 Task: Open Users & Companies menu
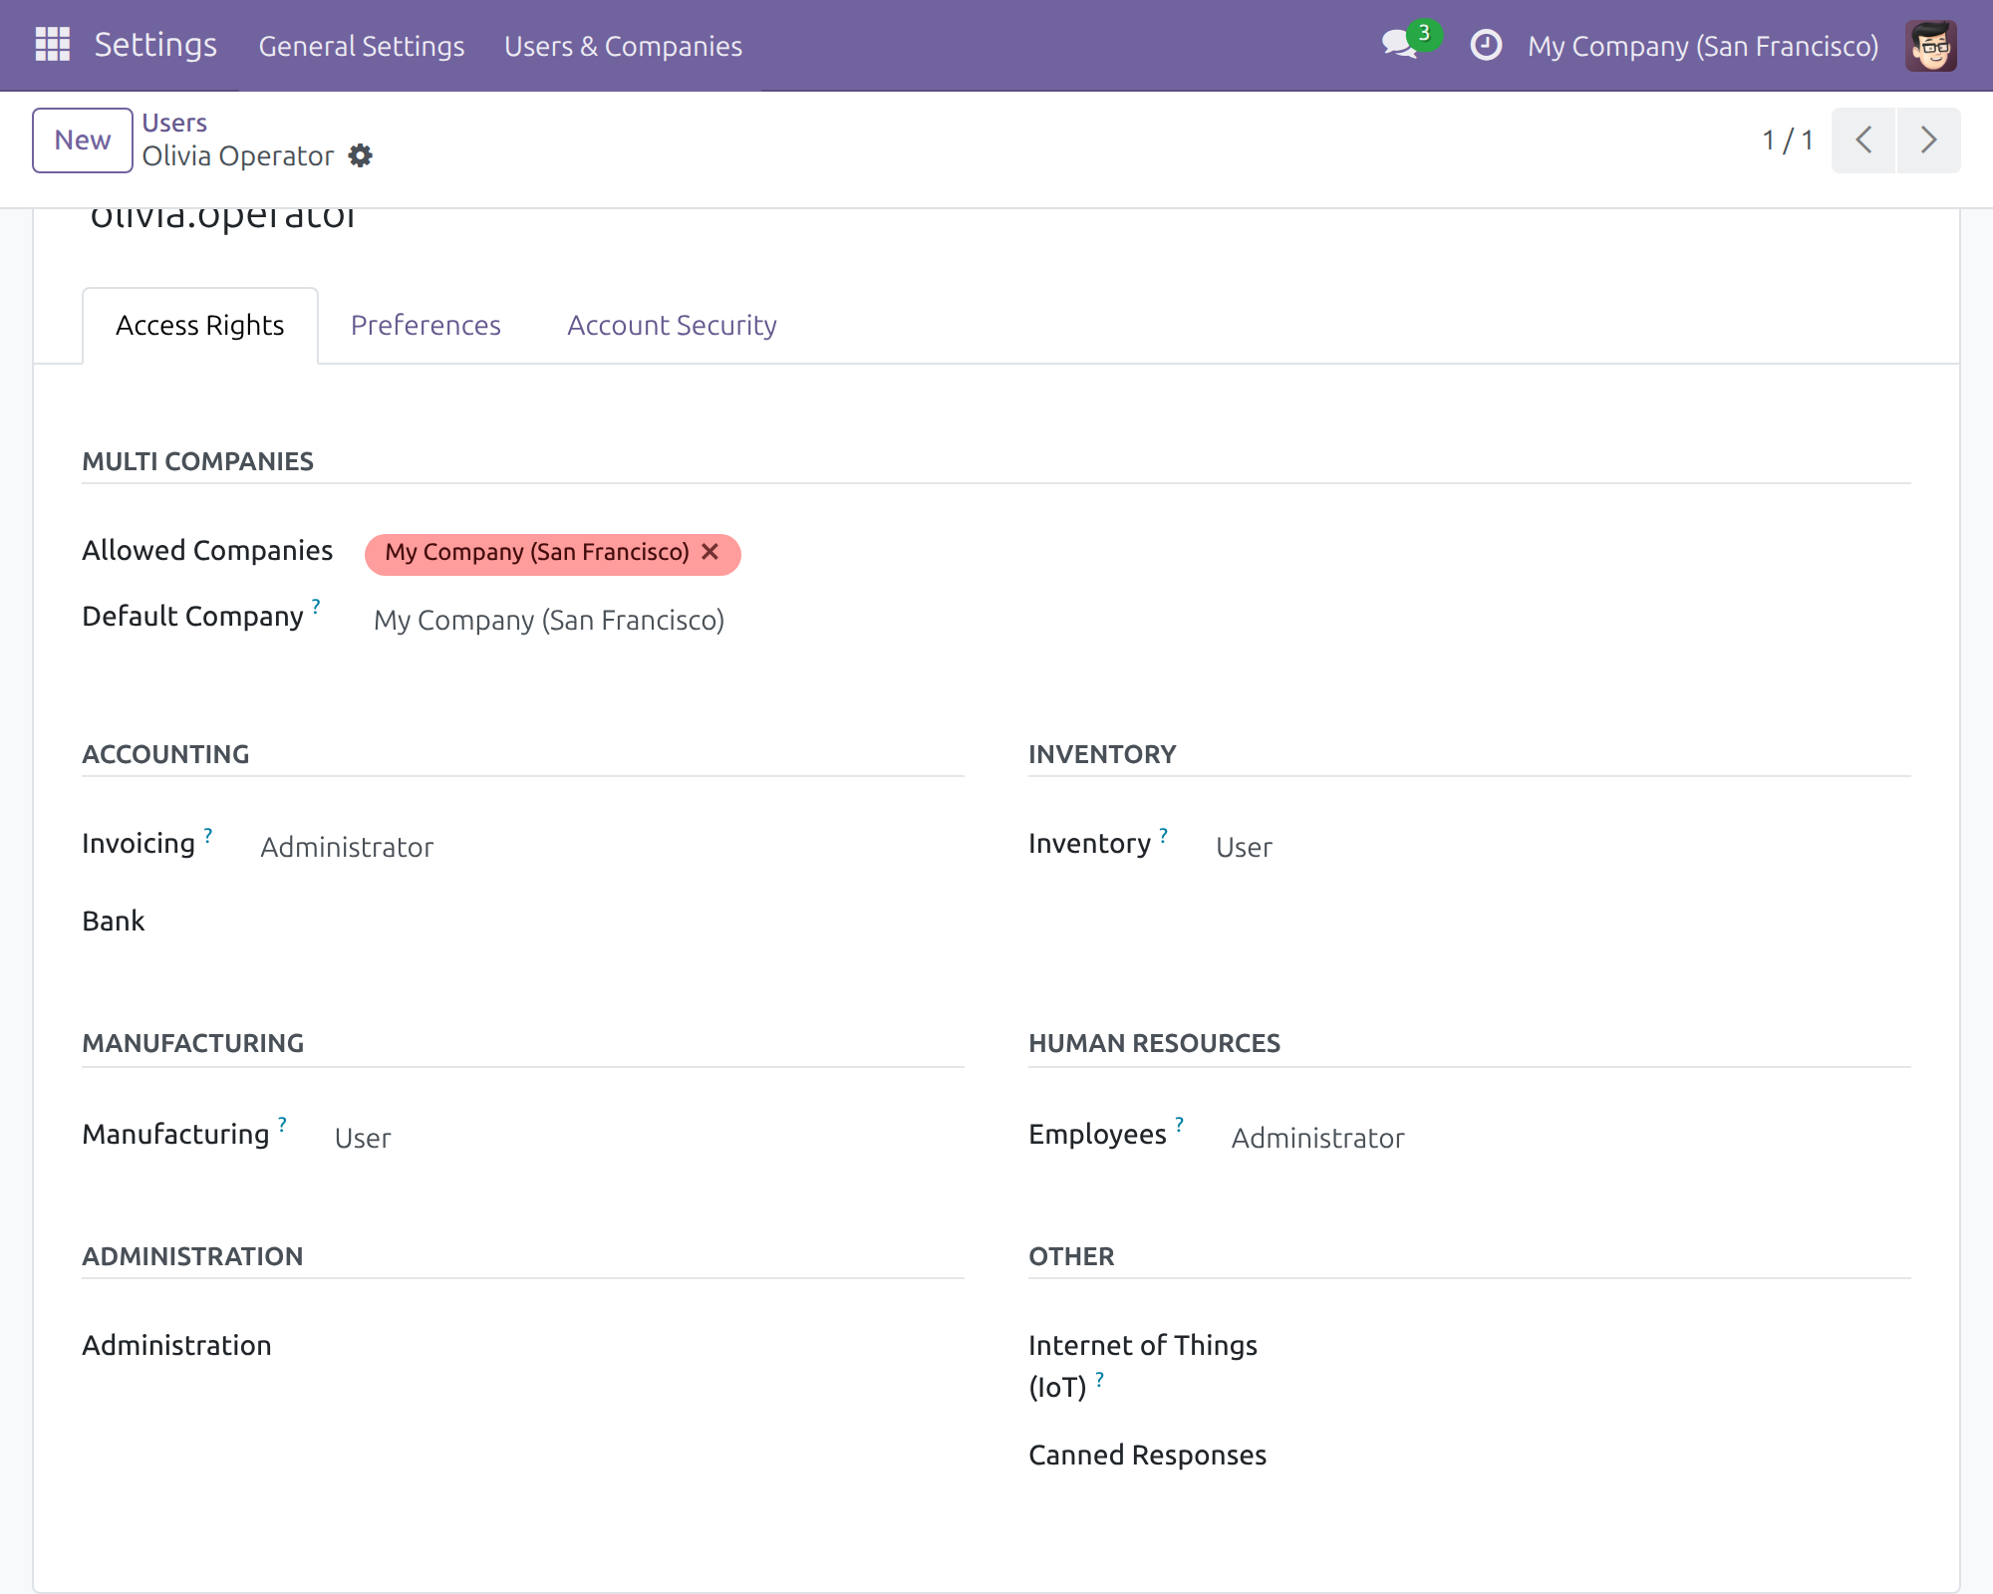(x=623, y=46)
